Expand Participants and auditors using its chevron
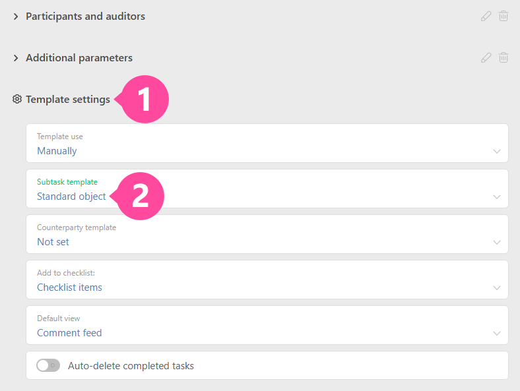The width and height of the screenshot is (520, 391). click(x=16, y=16)
